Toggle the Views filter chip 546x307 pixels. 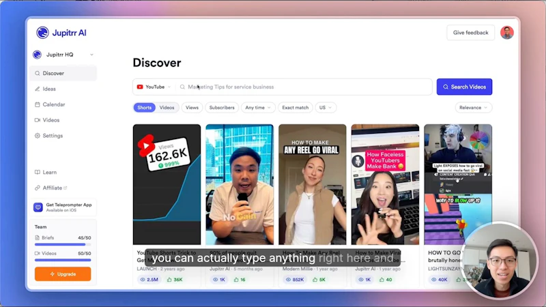click(x=192, y=108)
